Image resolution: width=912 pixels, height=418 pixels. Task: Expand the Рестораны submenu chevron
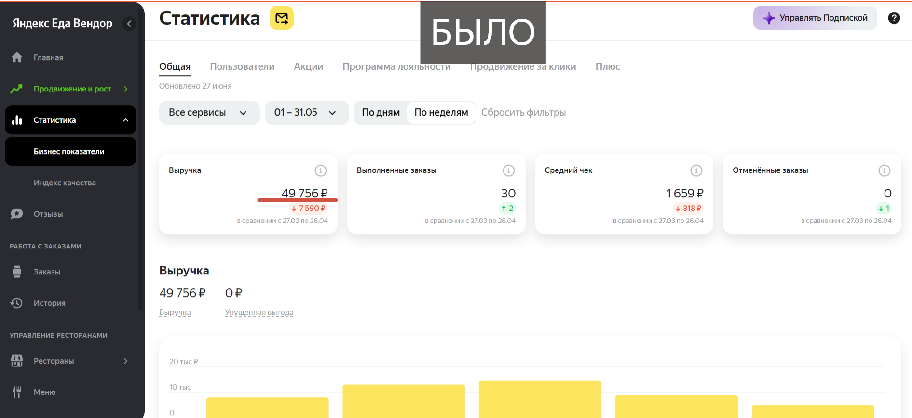[126, 361]
